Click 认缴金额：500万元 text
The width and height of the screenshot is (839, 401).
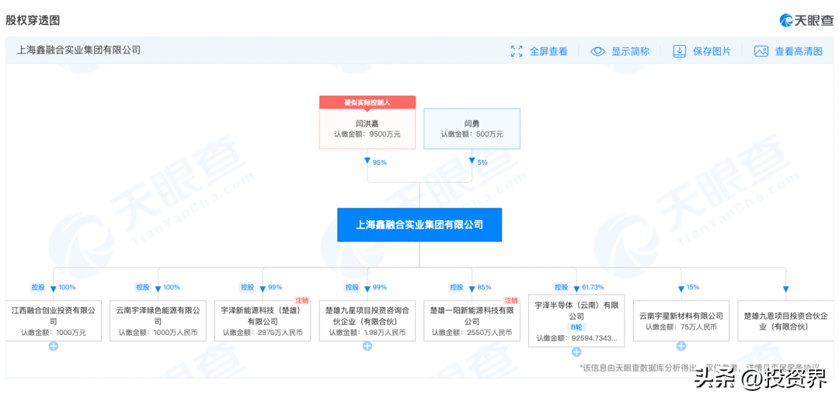(x=472, y=135)
